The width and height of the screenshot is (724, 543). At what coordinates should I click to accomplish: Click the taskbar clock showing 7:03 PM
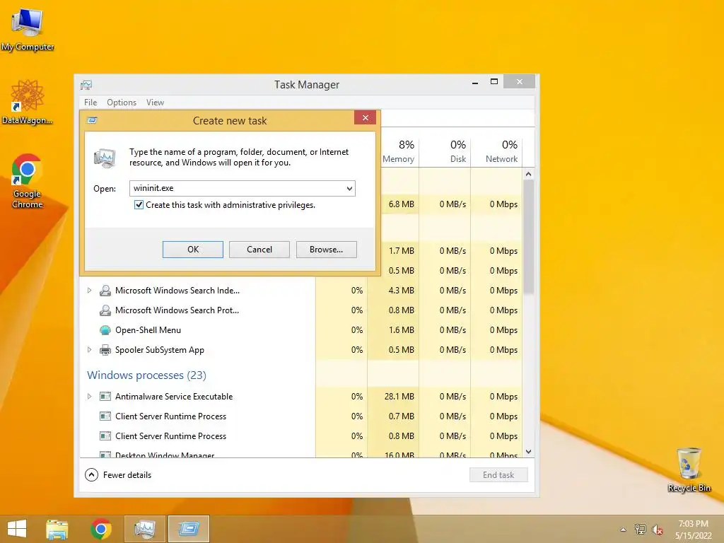(x=693, y=529)
